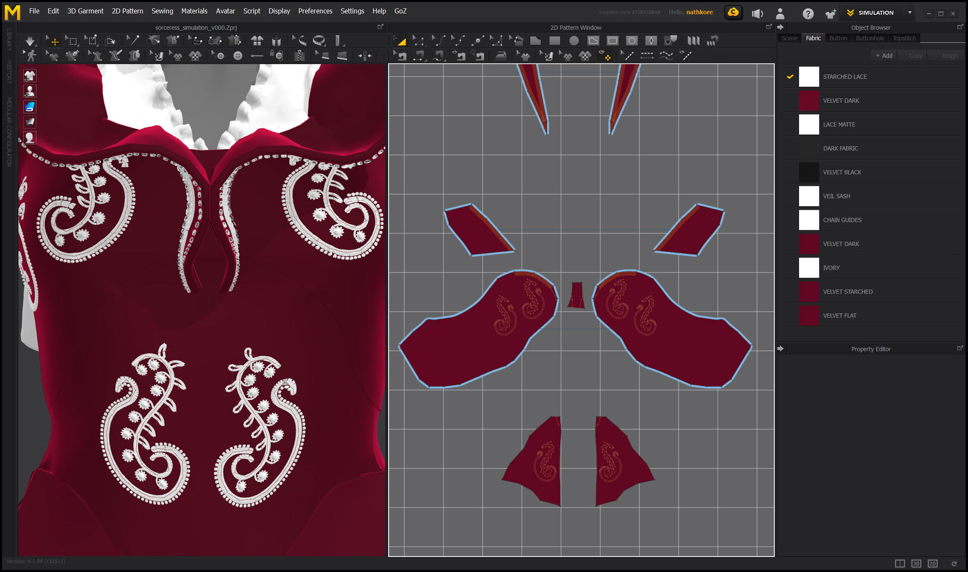This screenshot has height=572, width=968.
Task: Toggle the 2D-only view mode at bottom right
Action: (x=932, y=563)
